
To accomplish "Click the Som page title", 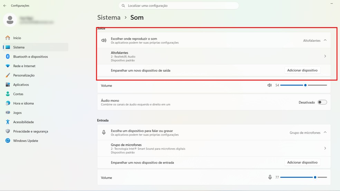I will [137, 17].
